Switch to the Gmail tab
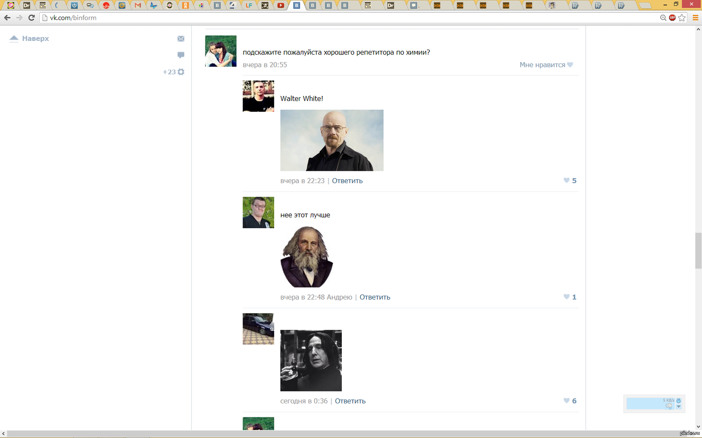 click(x=138, y=6)
